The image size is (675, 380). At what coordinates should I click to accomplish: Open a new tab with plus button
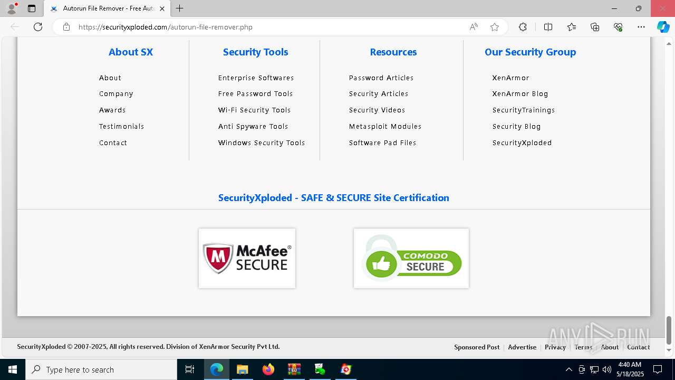(180, 8)
